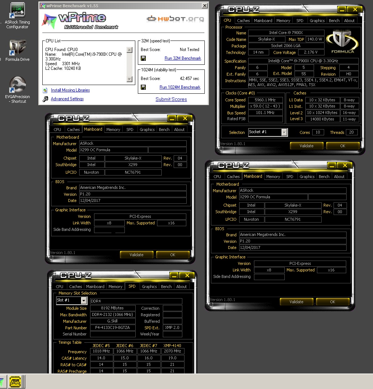Click OK in CPU-Z processor window
Image resolution: width=373 pixels, height=389 pixels.
tap(343, 146)
